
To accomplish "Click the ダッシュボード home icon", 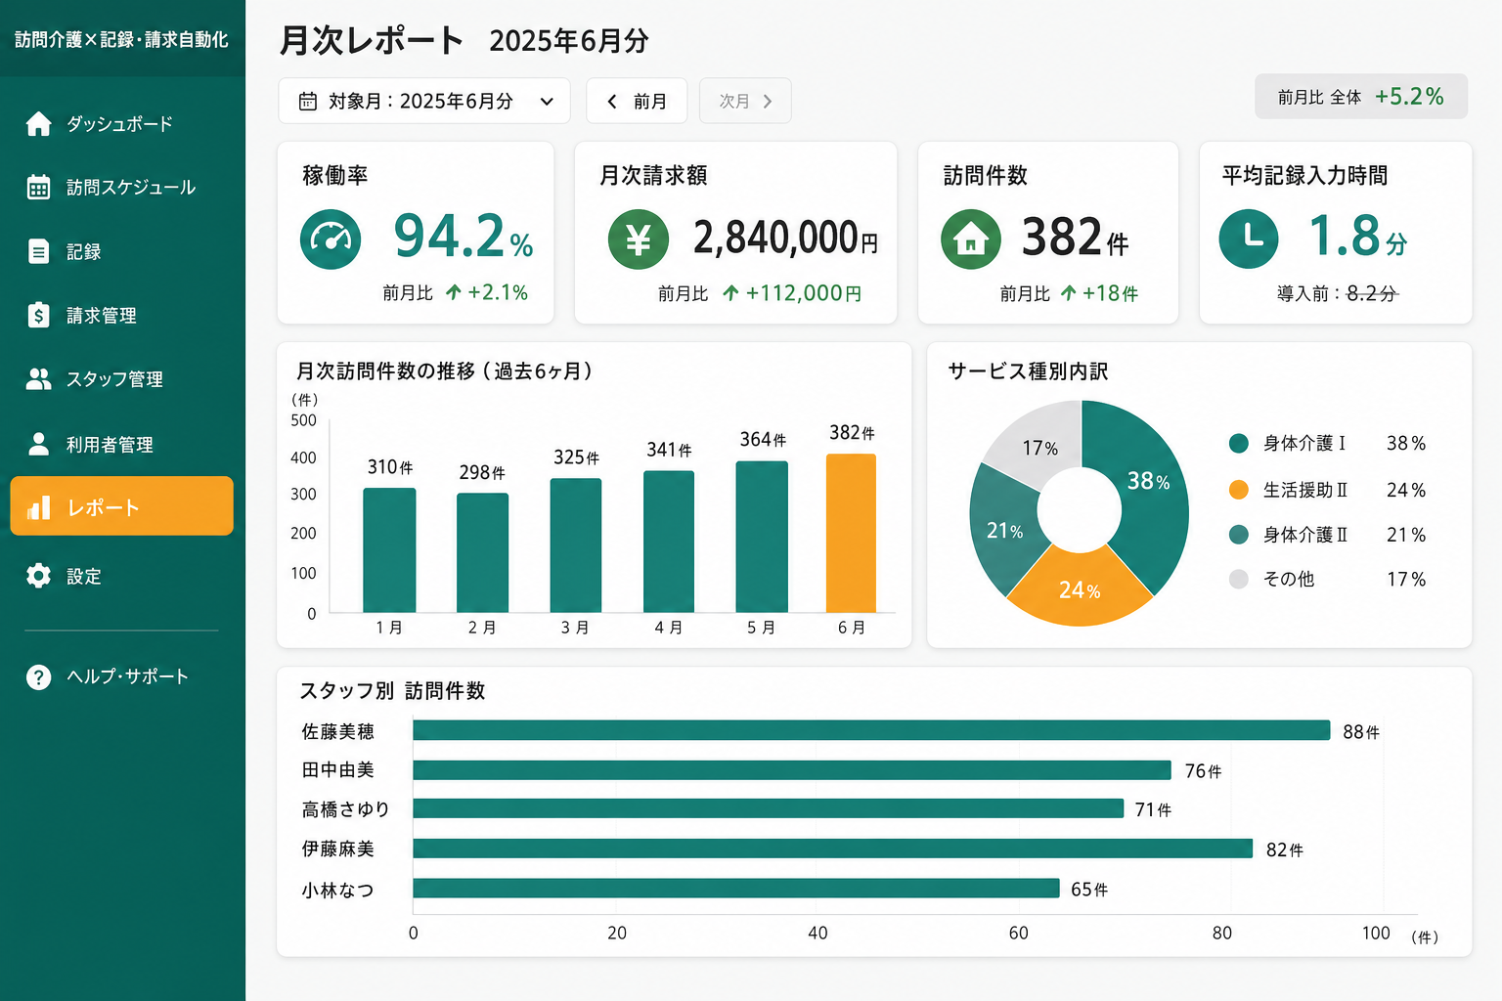I will point(38,124).
